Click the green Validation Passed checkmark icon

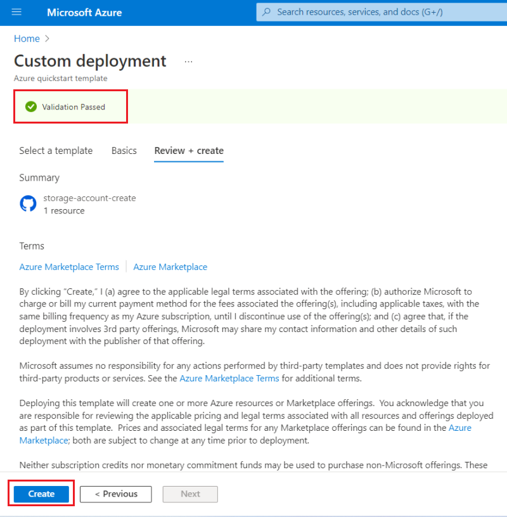coord(30,106)
